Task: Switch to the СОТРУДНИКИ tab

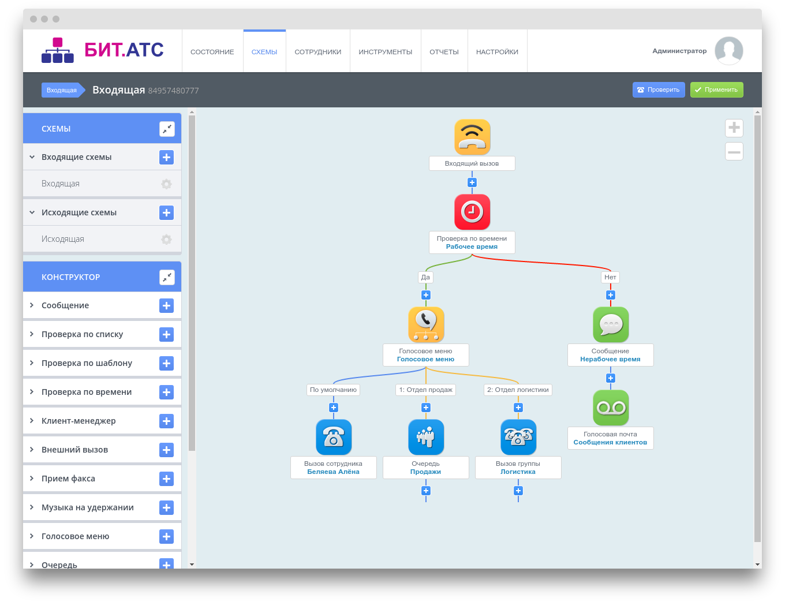Action: (317, 52)
